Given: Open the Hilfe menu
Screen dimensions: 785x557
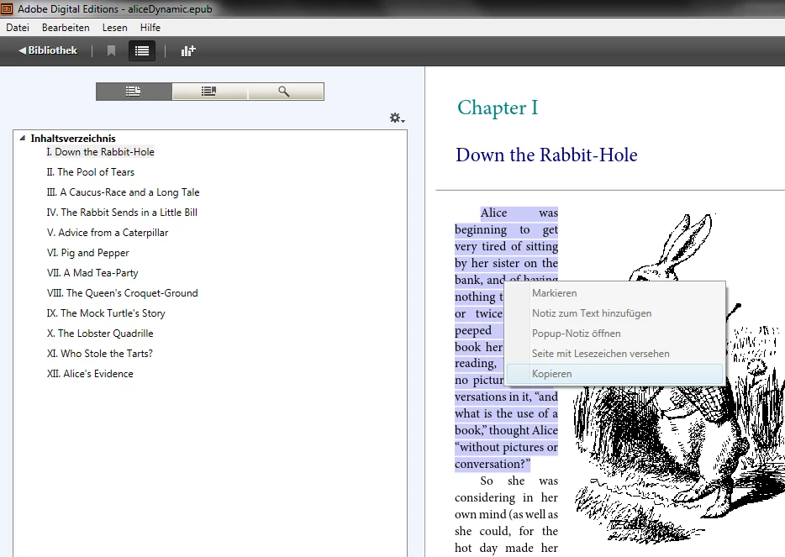Looking at the screenshot, I should click(x=150, y=28).
